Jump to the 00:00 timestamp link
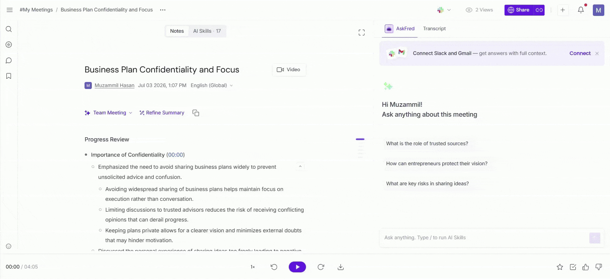This screenshot has height=279, width=610. [x=176, y=155]
